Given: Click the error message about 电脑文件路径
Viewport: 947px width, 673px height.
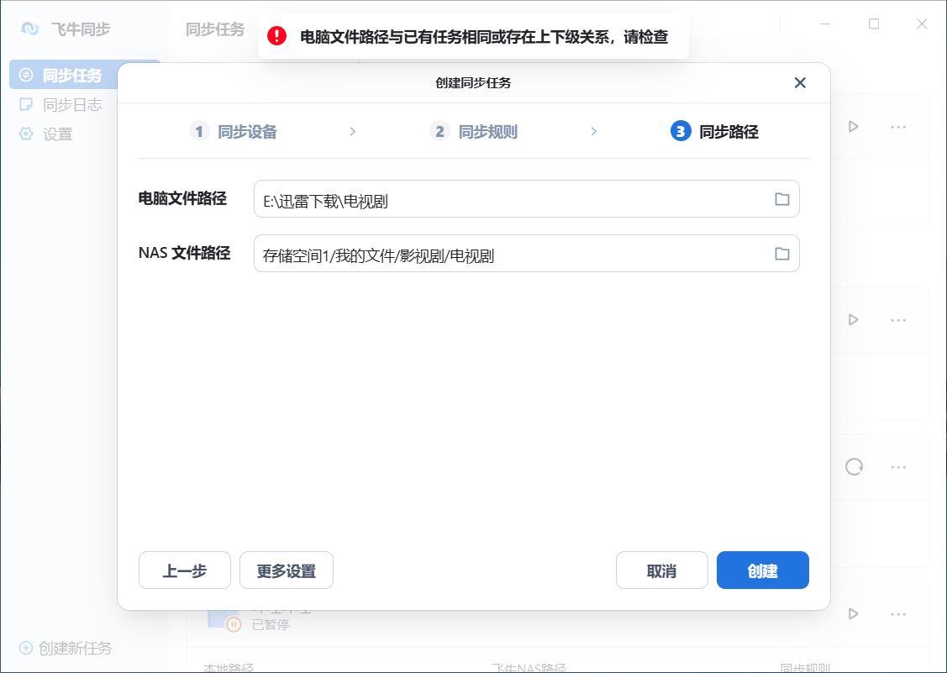Looking at the screenshot, I should [484, 37].
